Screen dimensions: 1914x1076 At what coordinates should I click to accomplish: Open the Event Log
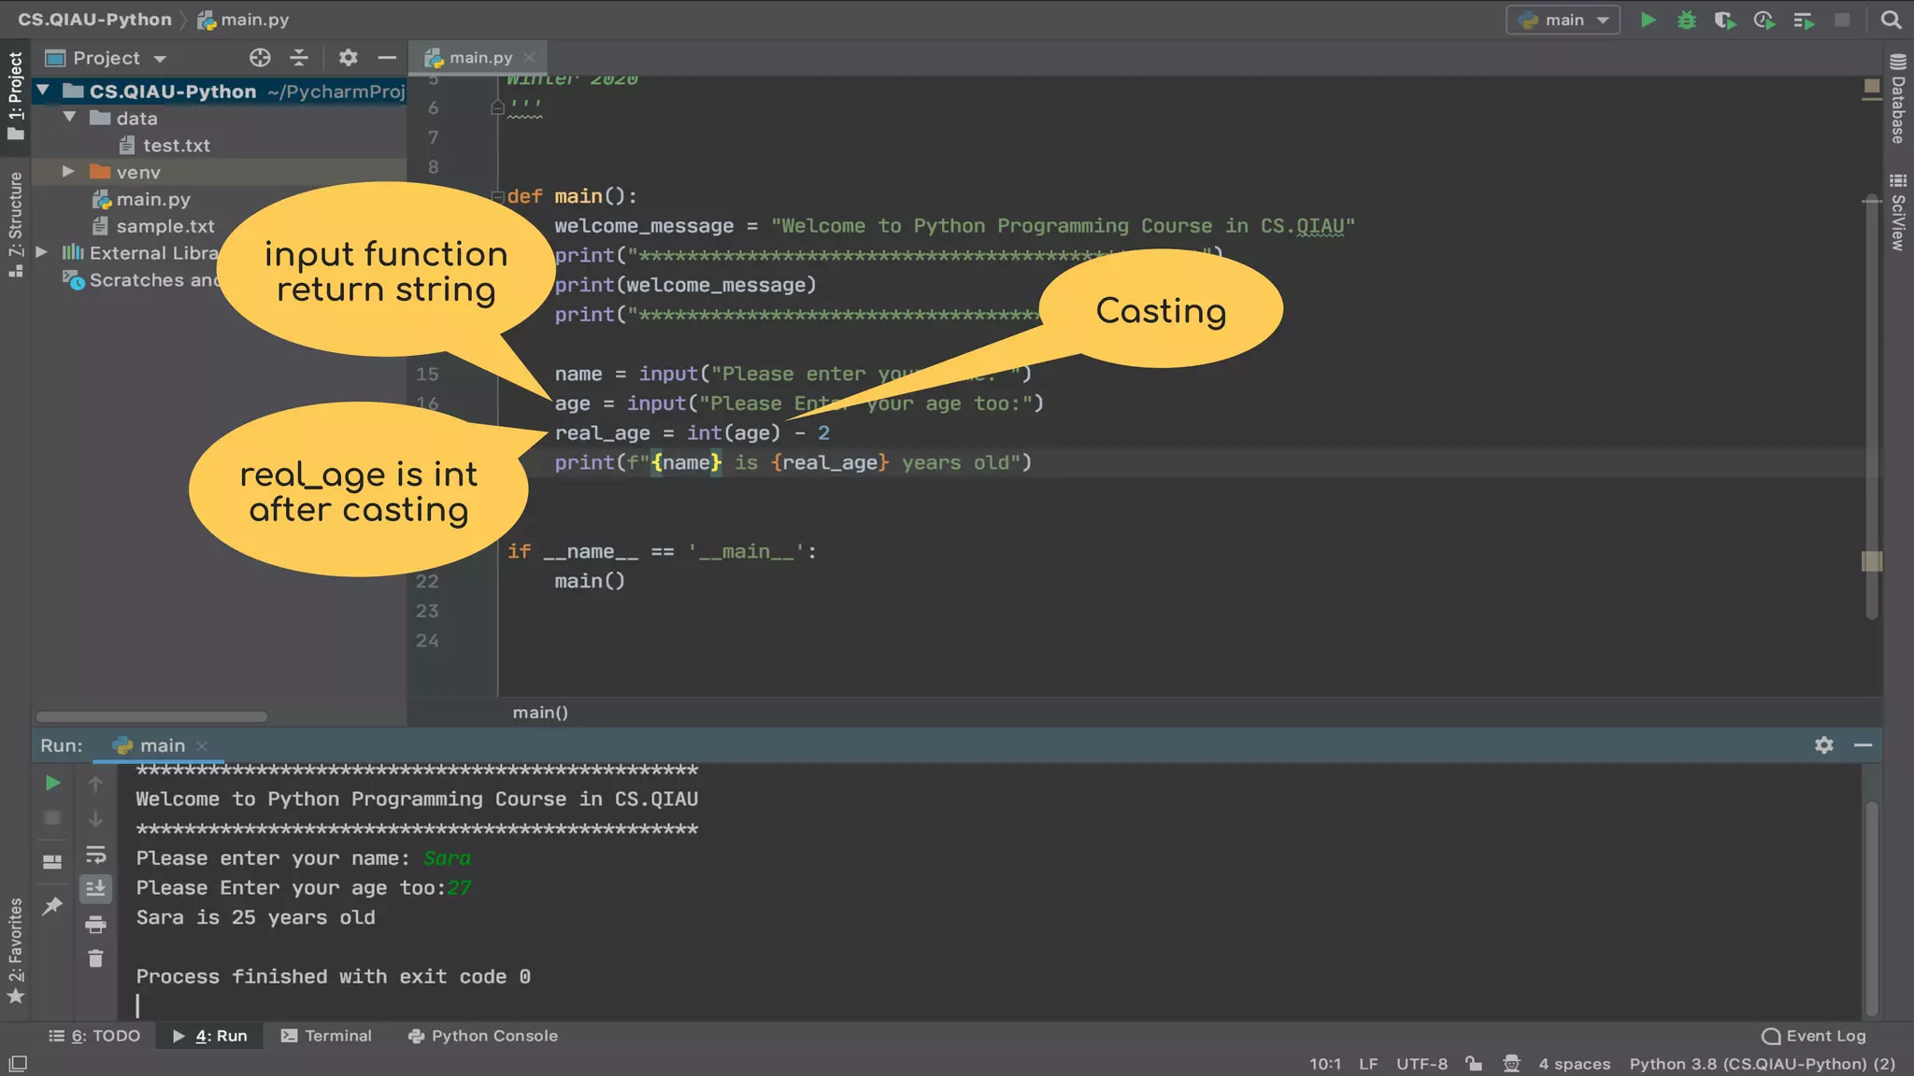coord(1814,1036)
